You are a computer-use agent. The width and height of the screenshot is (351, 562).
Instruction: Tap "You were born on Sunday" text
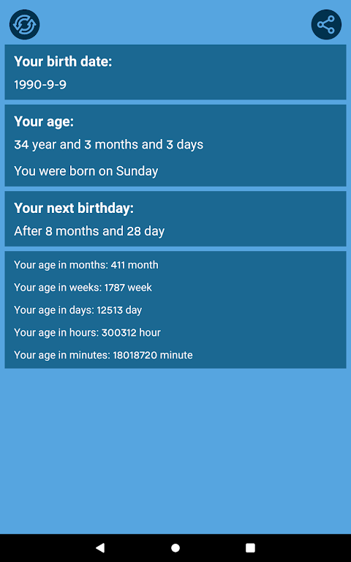click(x=86, y=171)
